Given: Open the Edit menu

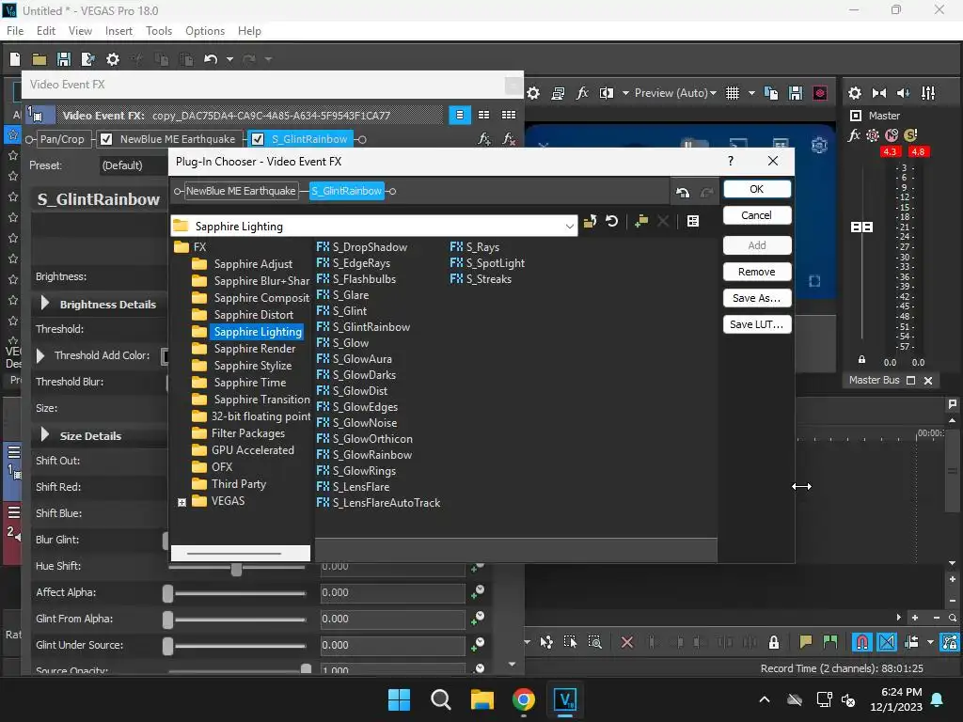Looking at the screenshot, I should [46, 31].
